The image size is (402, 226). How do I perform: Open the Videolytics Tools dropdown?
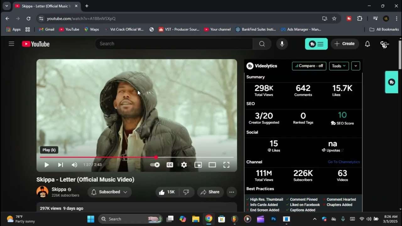339,66
